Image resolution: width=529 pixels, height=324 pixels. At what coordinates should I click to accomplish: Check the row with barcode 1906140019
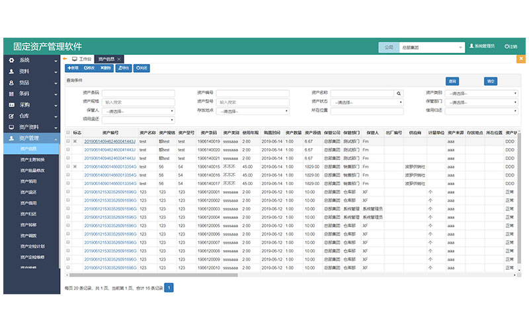pos(68,141)
